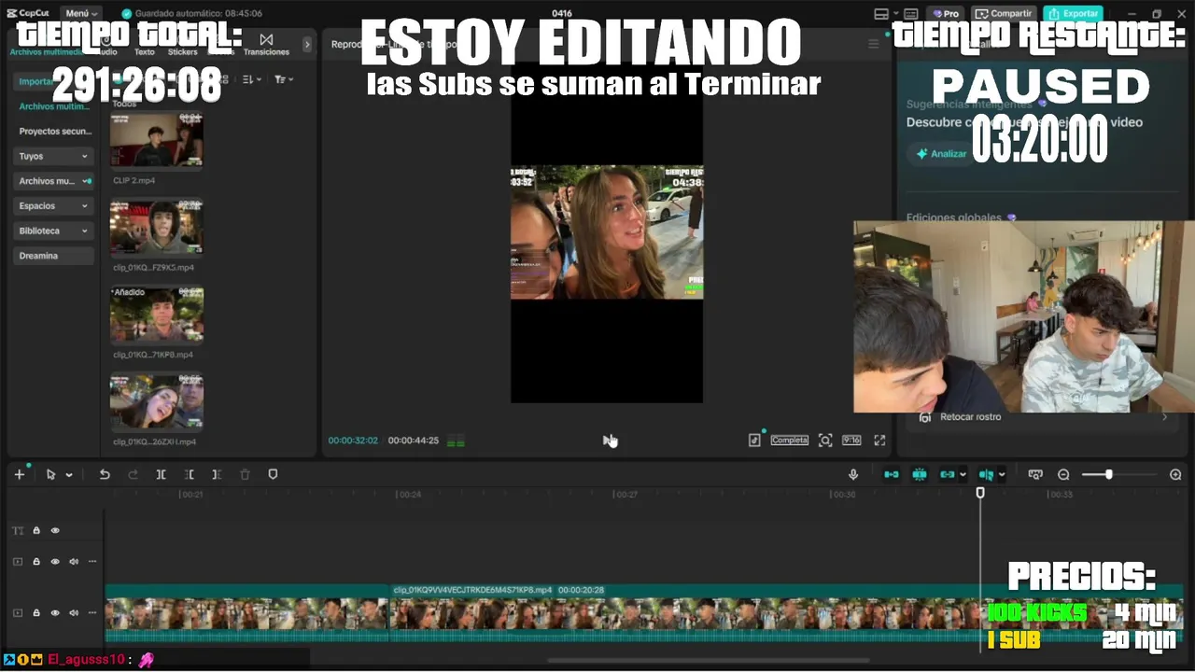Enter fullscreen preview with expand icon
The width and height of the screenshot is (1195, 672).
[879, 440]
